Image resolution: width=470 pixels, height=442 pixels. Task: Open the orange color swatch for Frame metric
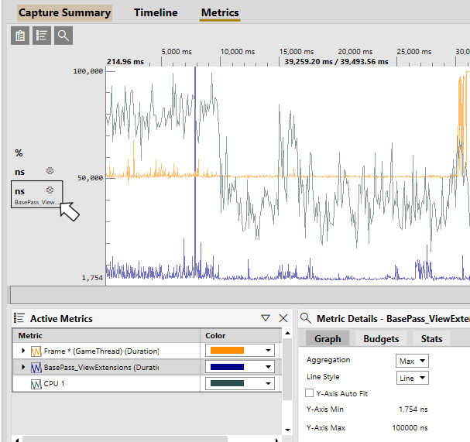240,351
